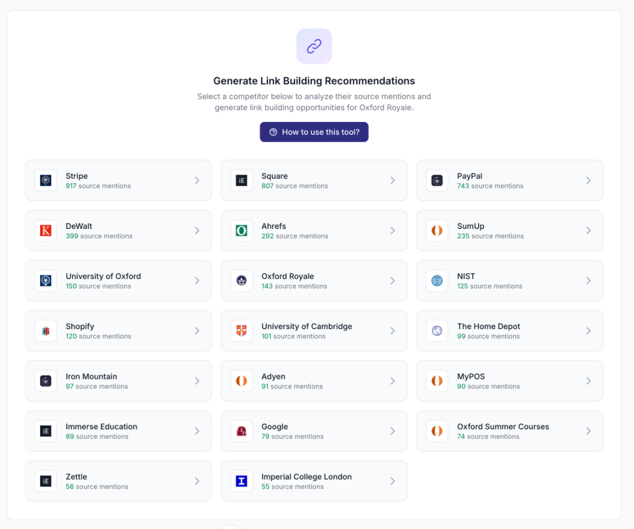Expand the Stripe card chevron
Image resolution: width=634 pixels, height=529 pixels.
[197, 180]
